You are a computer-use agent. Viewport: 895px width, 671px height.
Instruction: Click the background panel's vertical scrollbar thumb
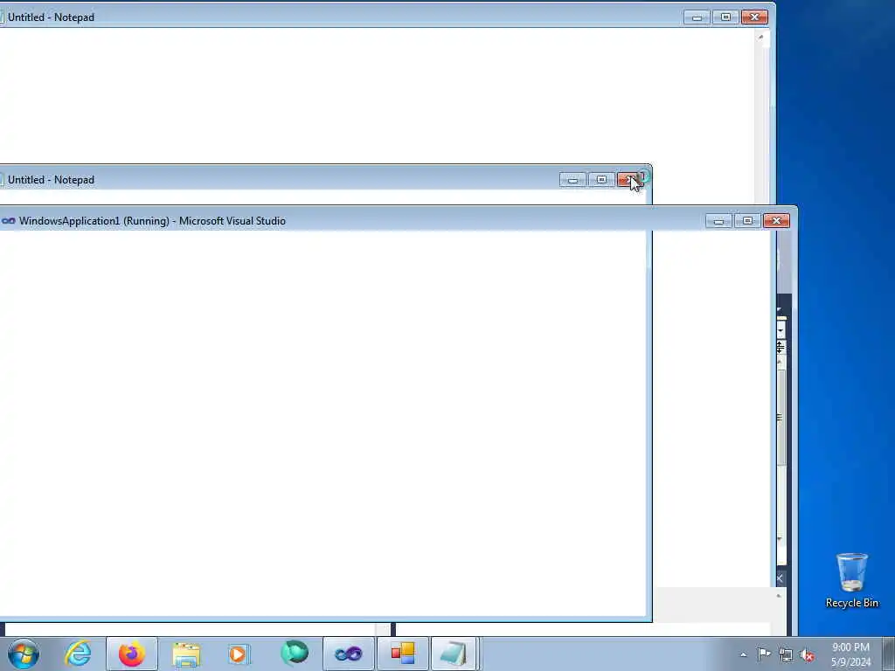click(781, 419)
